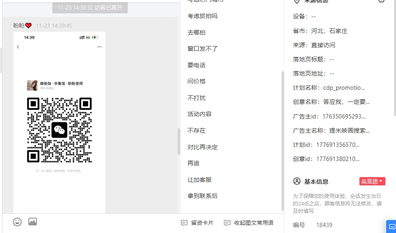Image resolution: width=396 pixels, height=233 pixels.
Task: Choose the quick phrase 再追
Action: pyautogui.click(x=193, y=163)
